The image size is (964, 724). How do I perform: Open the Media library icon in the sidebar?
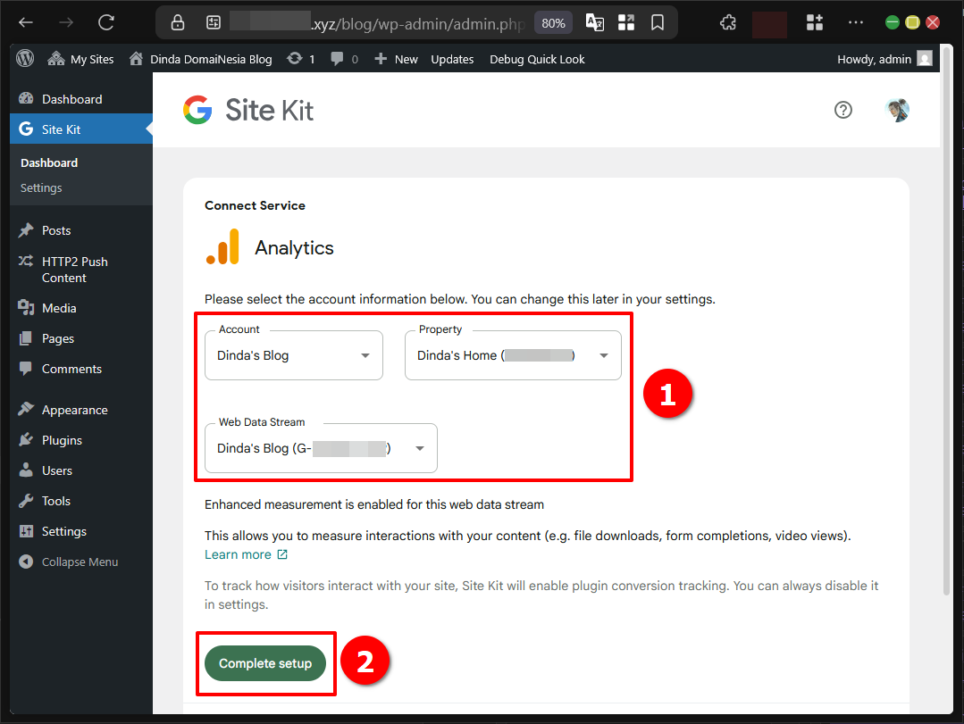[27, 307]
